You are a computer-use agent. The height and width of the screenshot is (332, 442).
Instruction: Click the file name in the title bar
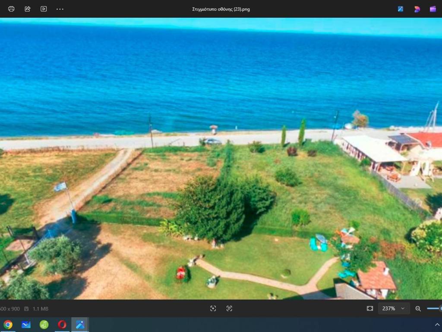[x=221, y=9]
